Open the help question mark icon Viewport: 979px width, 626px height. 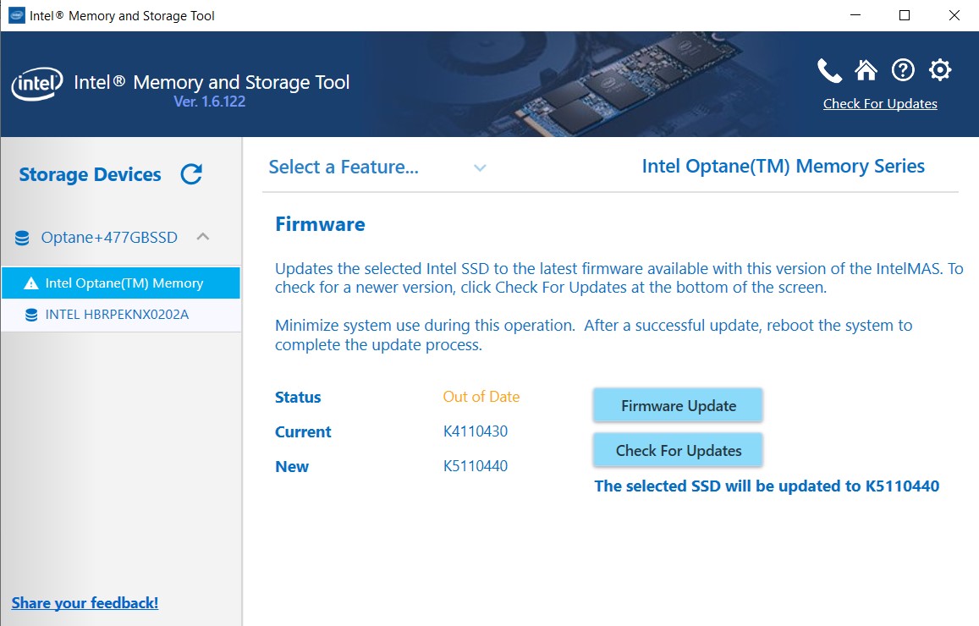pos(903,71)
